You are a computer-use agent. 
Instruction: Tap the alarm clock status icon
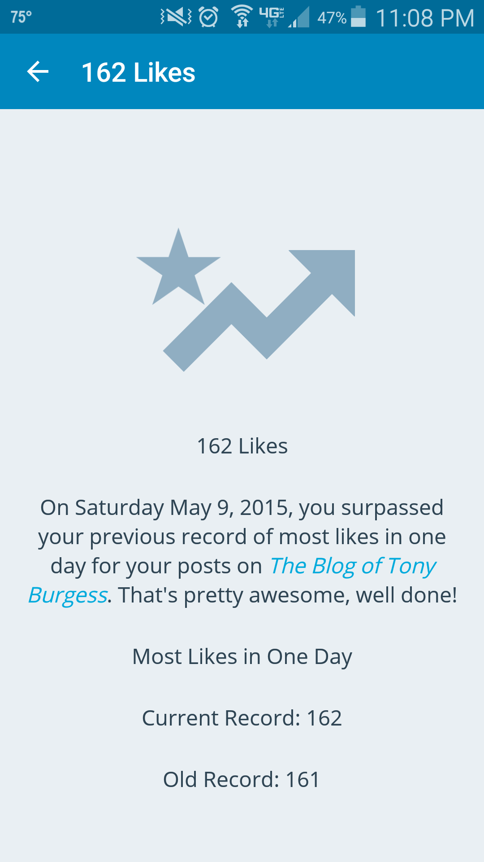click(x=208, y=17)
